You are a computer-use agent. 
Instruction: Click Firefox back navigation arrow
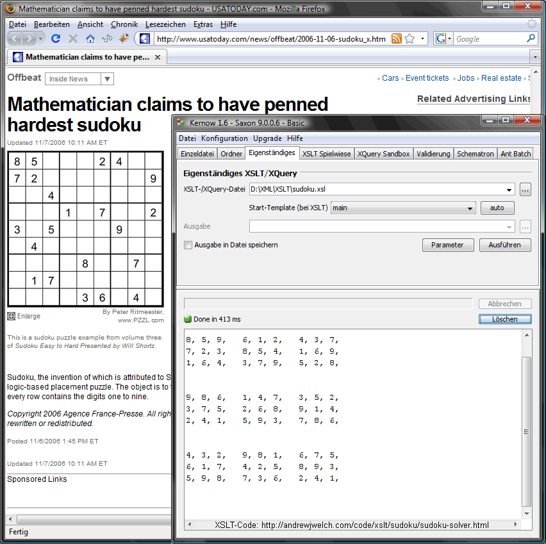pos(14,38)
